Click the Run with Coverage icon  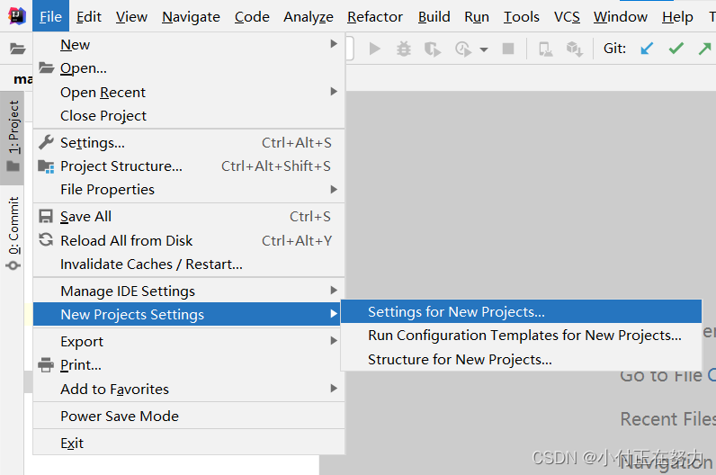(x=433, y=49)
